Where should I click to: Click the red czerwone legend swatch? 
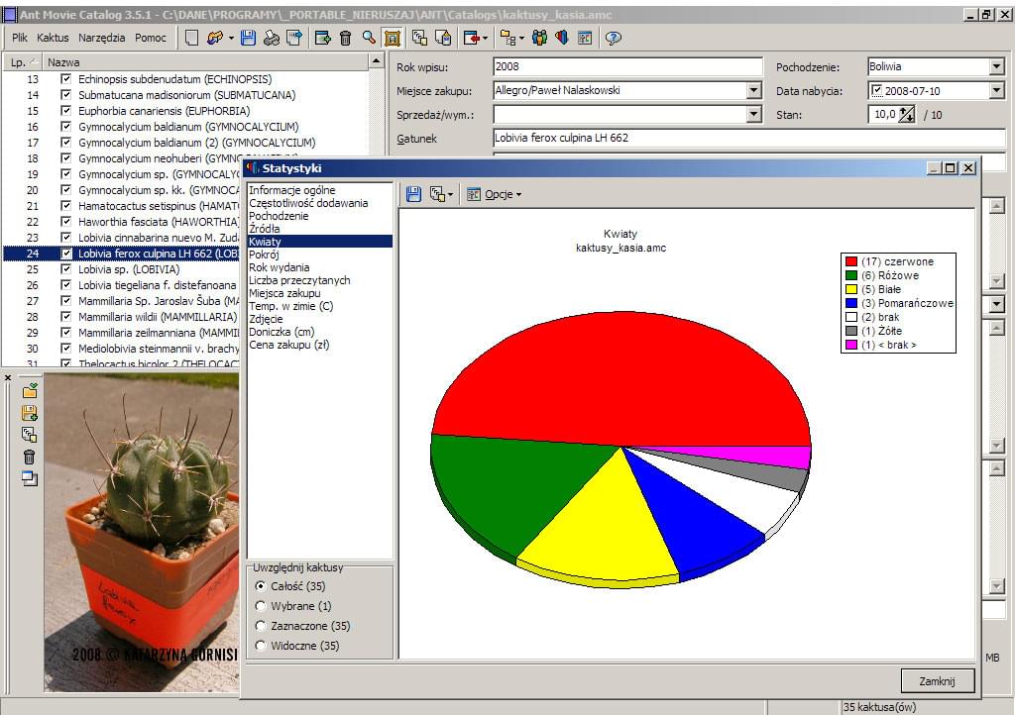pyautogui.click(x=850, y=261)
